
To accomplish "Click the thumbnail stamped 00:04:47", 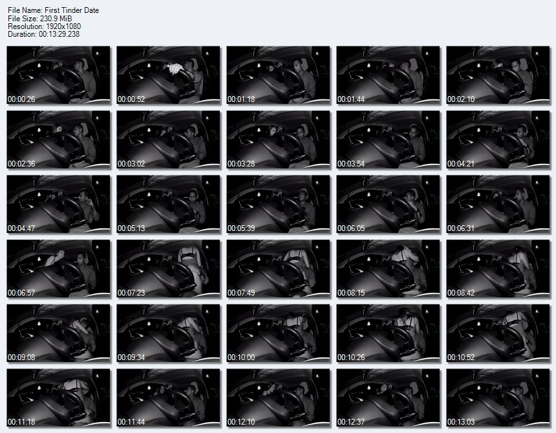I will click(58, 205).
